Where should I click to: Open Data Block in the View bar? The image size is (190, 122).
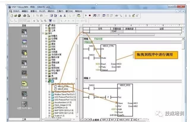click(24, 64)
